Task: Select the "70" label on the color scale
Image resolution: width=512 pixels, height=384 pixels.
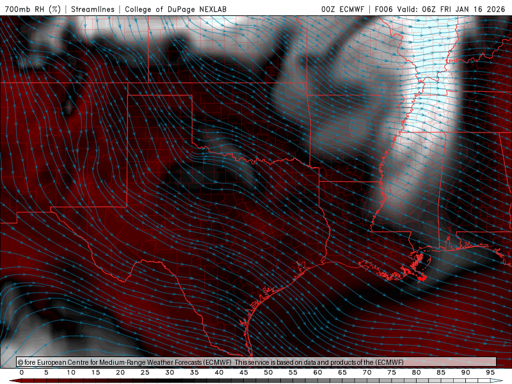Action: pyautogui.click(x=367, y=372)
